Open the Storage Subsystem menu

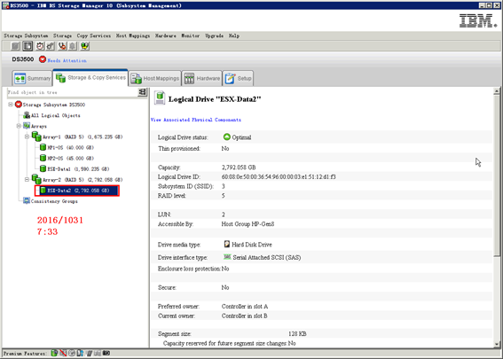(26, 35)
